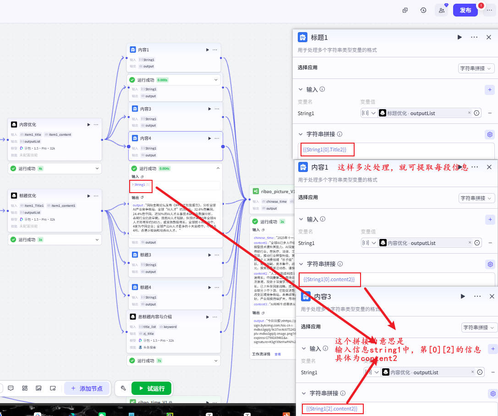The height and width of the screenshot is (416, 498).
Task: Click the {{String1[0].Title2}} text field
Action: click(x=396, y=150)
